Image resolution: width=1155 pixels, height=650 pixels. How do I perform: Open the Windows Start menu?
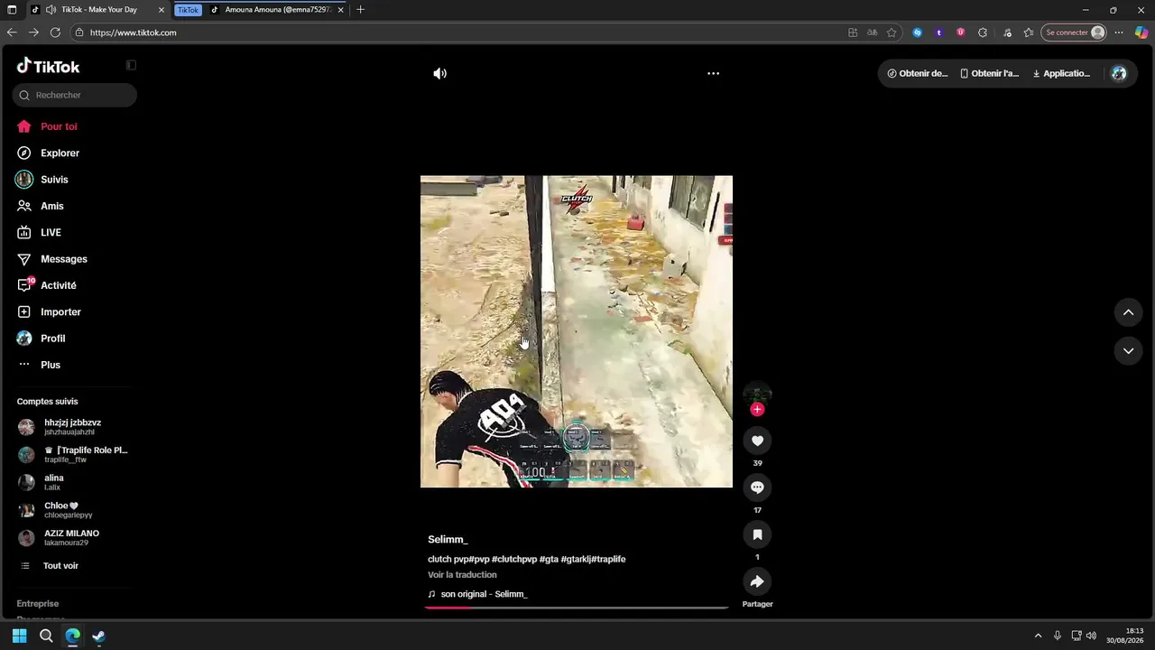pyautogui.click(x=20, y=636)
